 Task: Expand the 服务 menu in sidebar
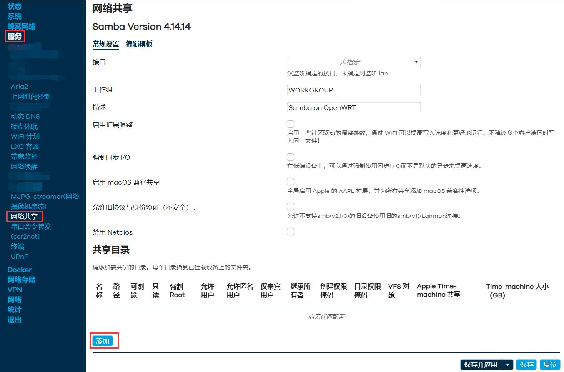pos(15,36)
